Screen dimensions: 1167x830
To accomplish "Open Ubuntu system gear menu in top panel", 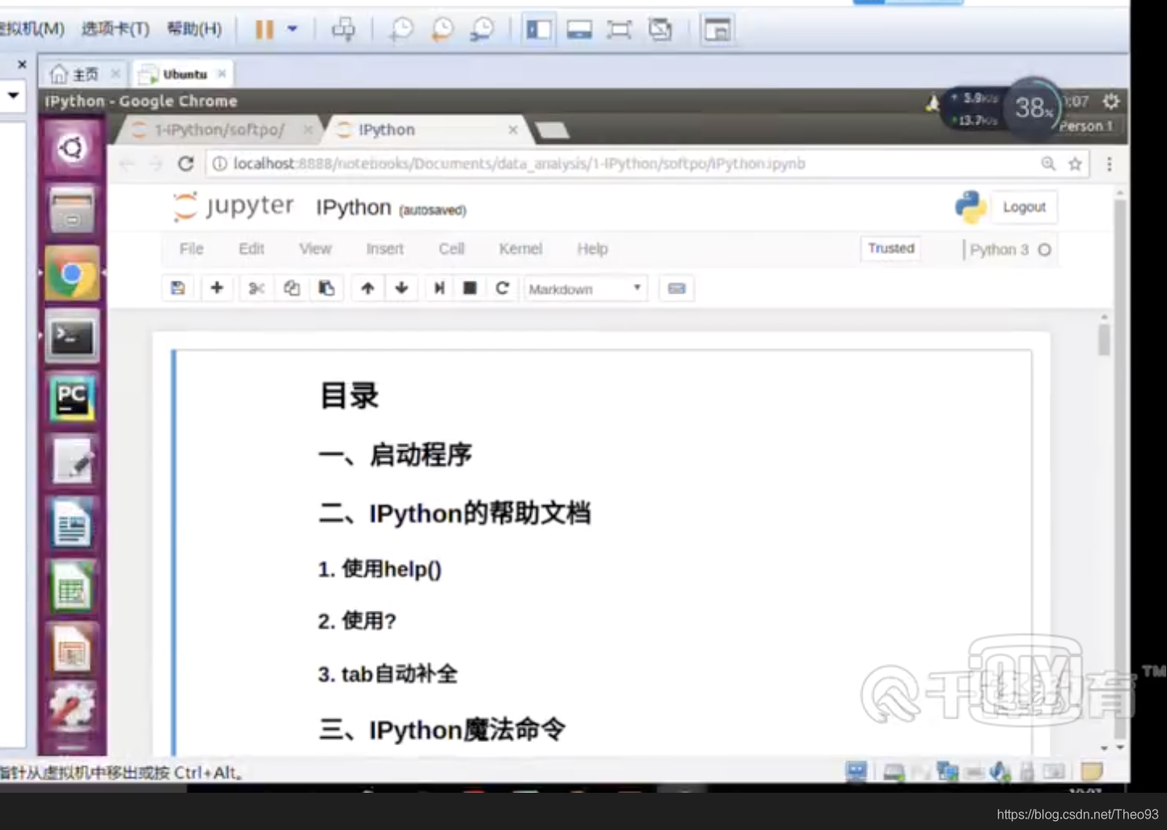I will [x=1111, y=101].
